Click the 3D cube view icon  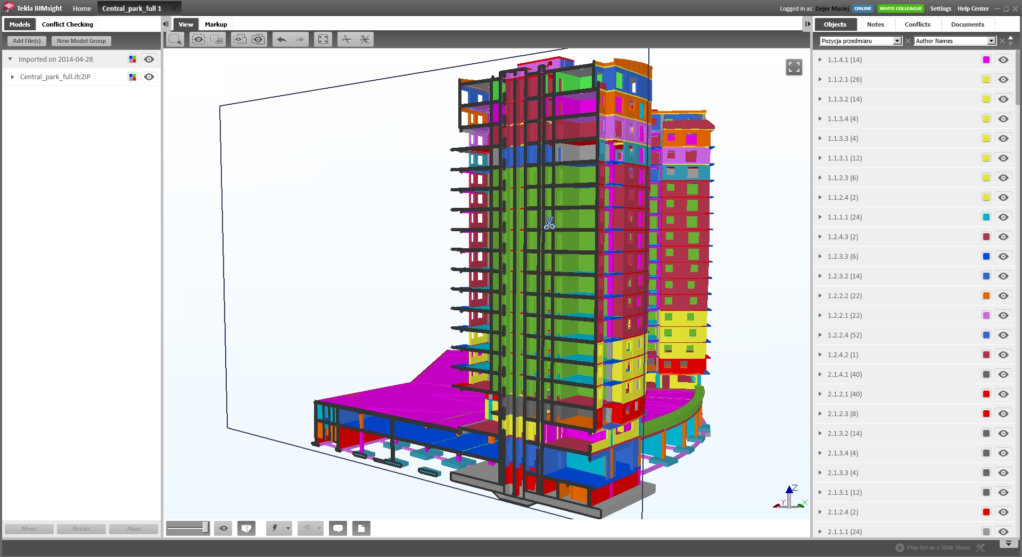pyautogui.click(x=246, y=528)
